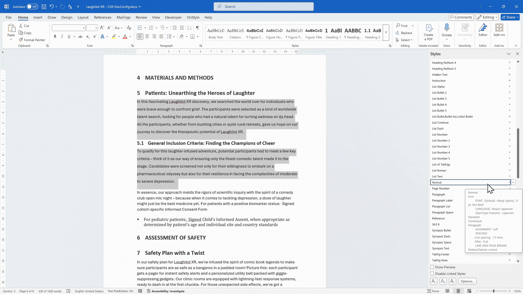Apply the red font color swatch
The width and height of the screenshot is (523, 294).
(125, 36)
